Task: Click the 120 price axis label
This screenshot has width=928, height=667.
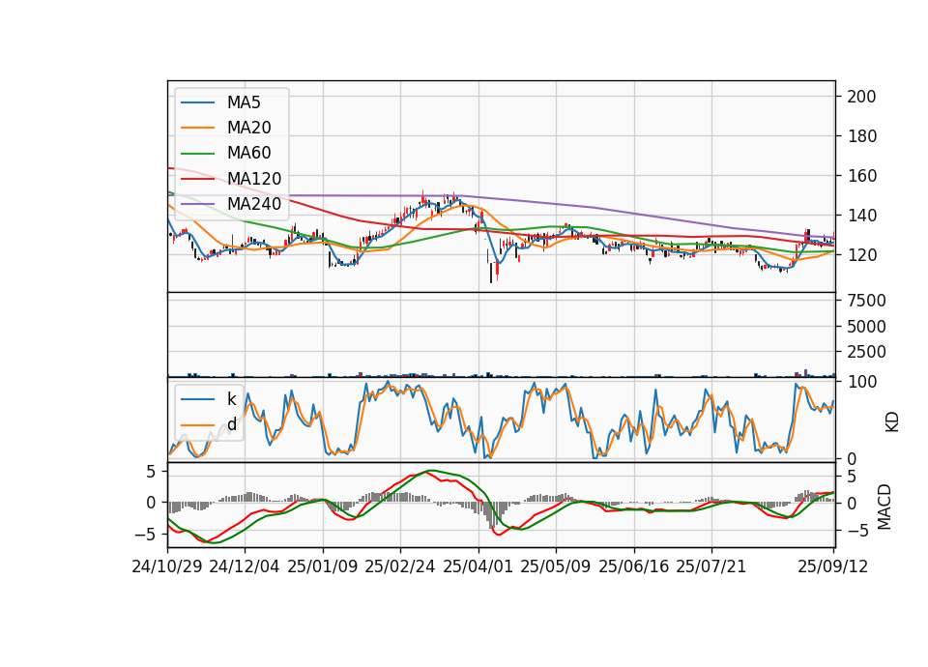Action: (x=861, y=255)
